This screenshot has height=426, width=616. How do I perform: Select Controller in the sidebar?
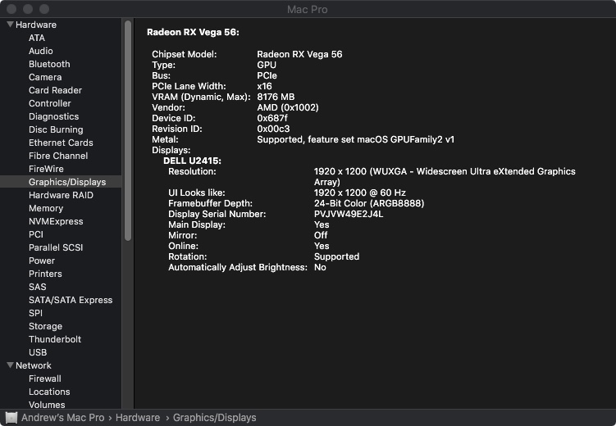[49, 103]
